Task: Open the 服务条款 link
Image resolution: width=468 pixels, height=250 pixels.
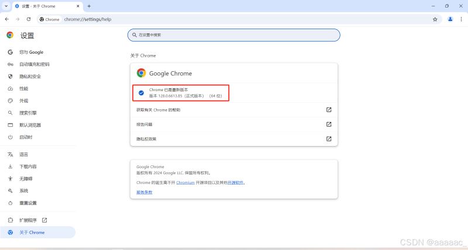Action: 144,192
